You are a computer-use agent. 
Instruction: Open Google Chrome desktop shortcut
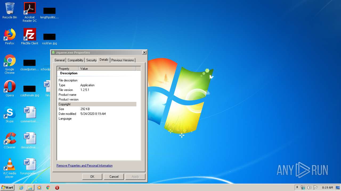pyautogui.click(x=10, y=64)
